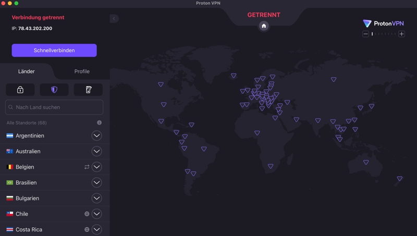The width and height of the screenshot is (417, 236).
Task: Collapse the sidebar with the arrow icon
Action: click(114, 19)
